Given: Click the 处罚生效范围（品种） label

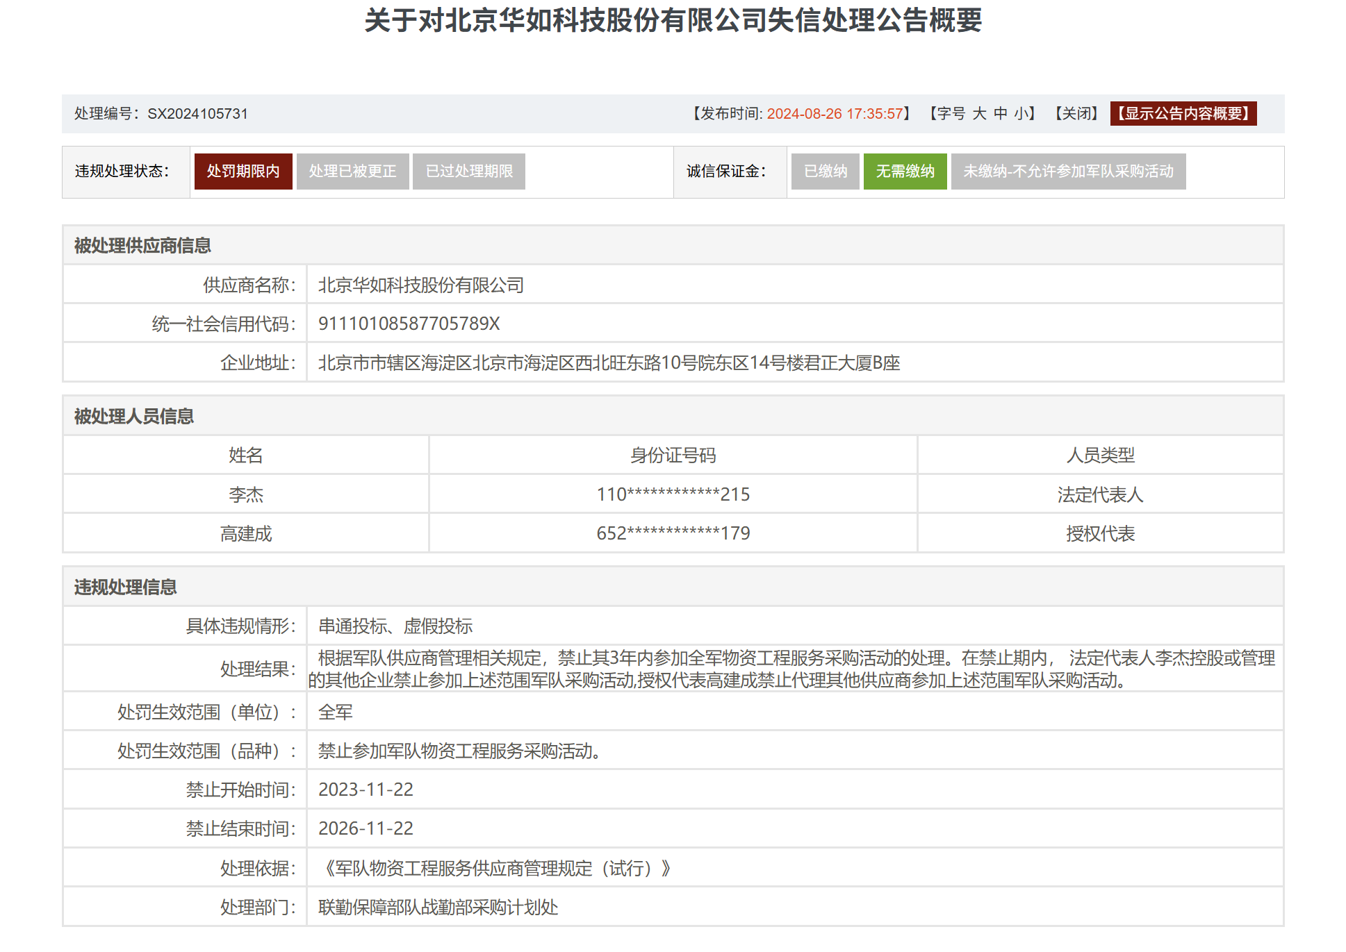Looking at the screenshot, I should tap(206, 751).
